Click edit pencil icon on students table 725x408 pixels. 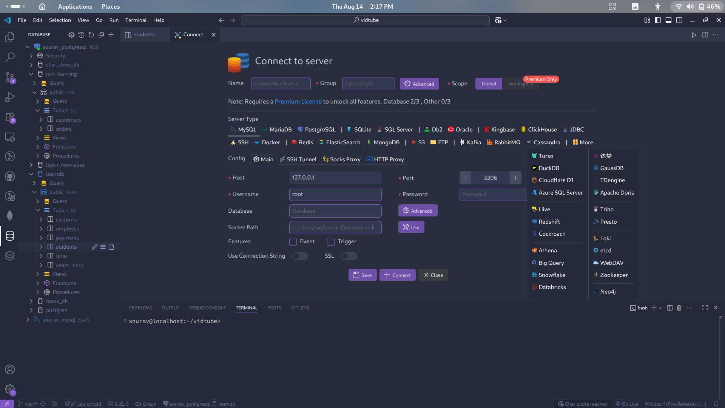[x=95, y=247]
